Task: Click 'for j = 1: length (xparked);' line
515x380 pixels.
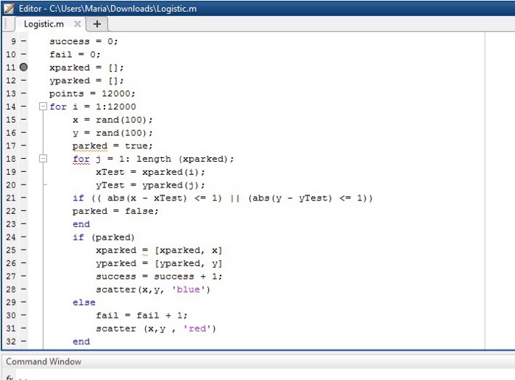Action: point(153,159)
